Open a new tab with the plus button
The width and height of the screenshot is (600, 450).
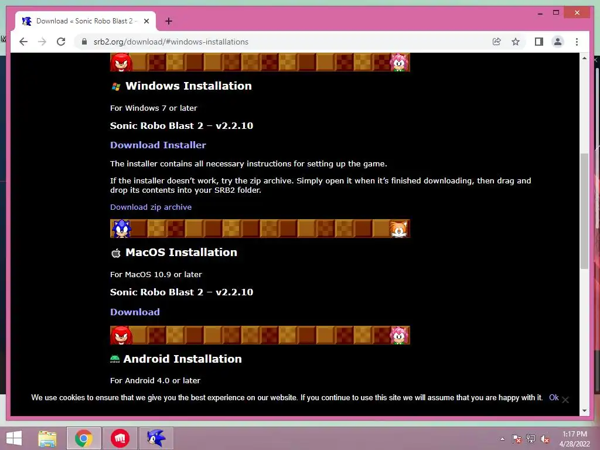click(x=168, y=21)
